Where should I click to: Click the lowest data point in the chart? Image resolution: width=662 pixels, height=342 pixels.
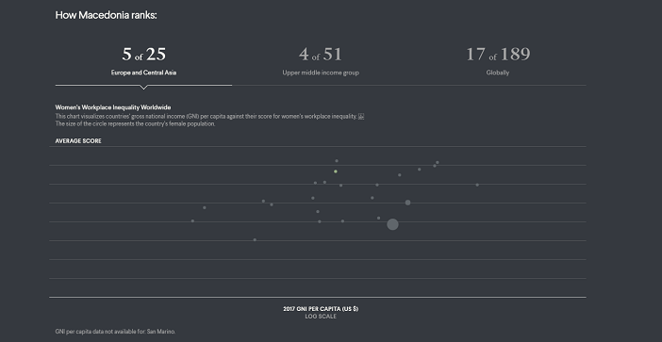point(255,239)
